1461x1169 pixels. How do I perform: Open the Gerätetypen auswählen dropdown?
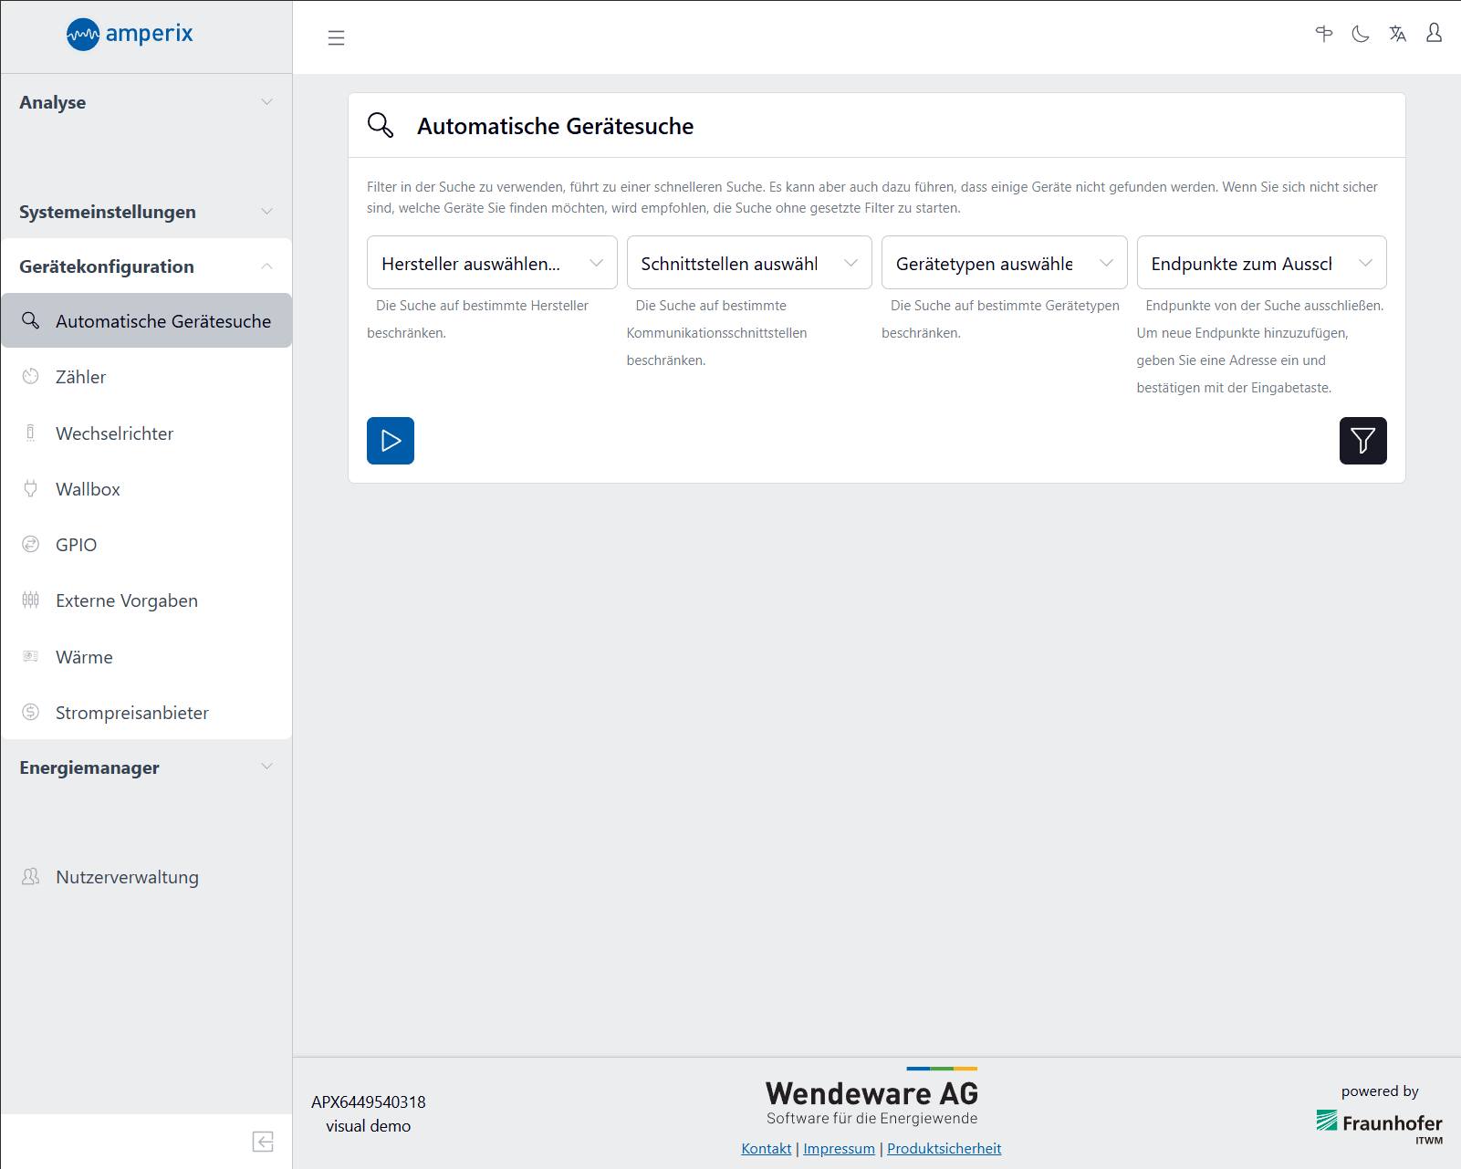click(x=1004, y=263)
